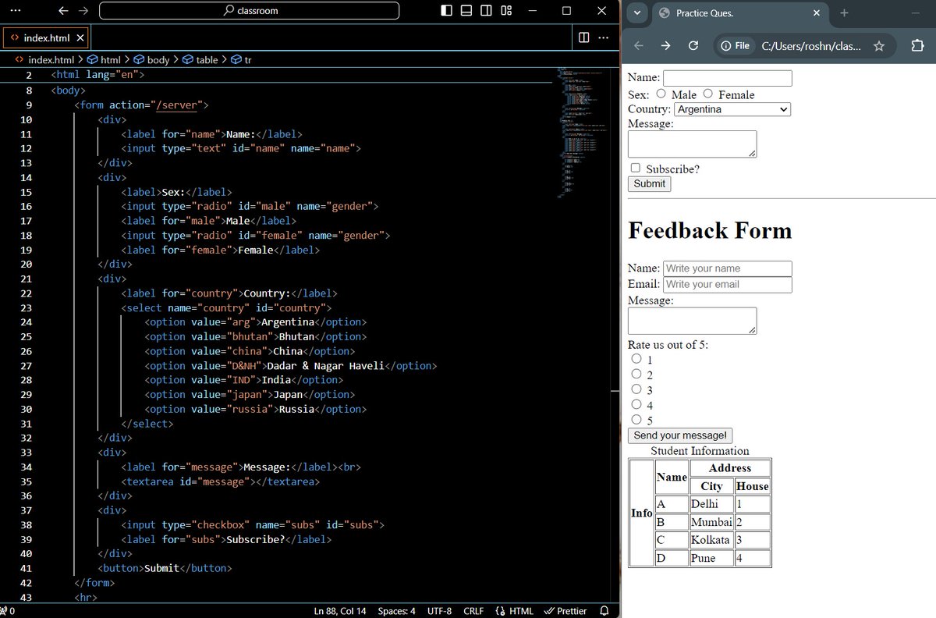Select rating radio button 5
936x618 pixels.
(x=636, y=419)
